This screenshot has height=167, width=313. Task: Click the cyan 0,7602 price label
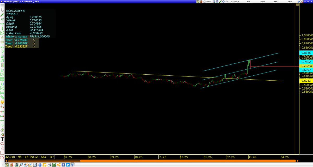click(x=306, y=62)
